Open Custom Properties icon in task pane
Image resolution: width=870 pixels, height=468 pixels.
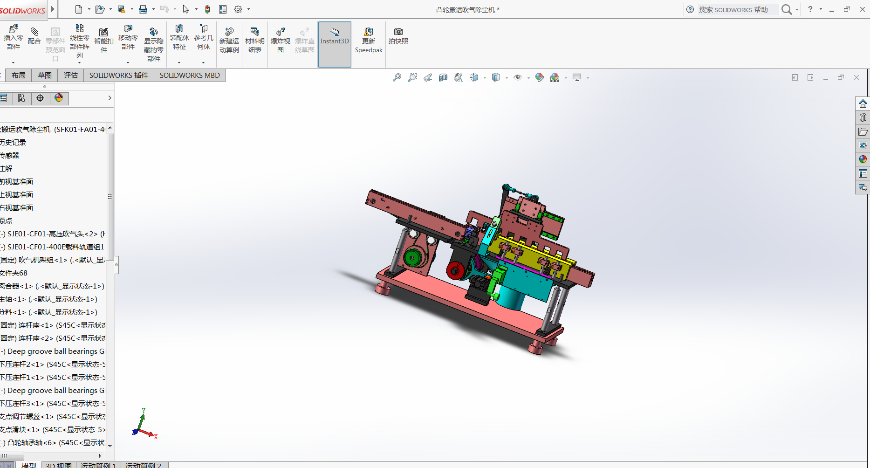click(x=863, y=173)
